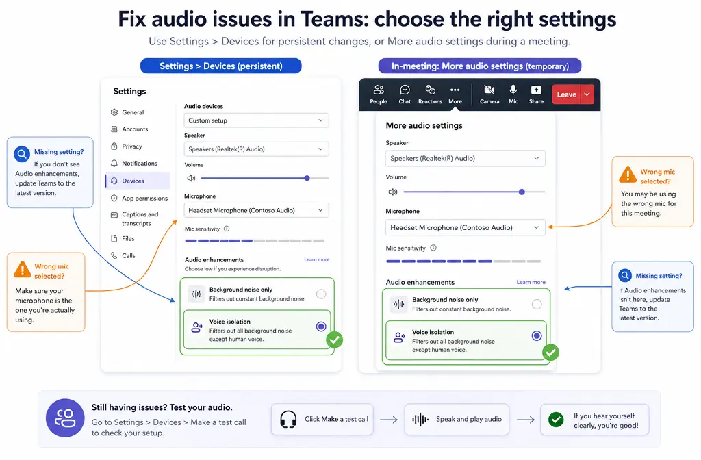Viewport: 701px width, 460px height.
Task: Open Reactions in the meeting toolbar
Action: coord(430,94)
